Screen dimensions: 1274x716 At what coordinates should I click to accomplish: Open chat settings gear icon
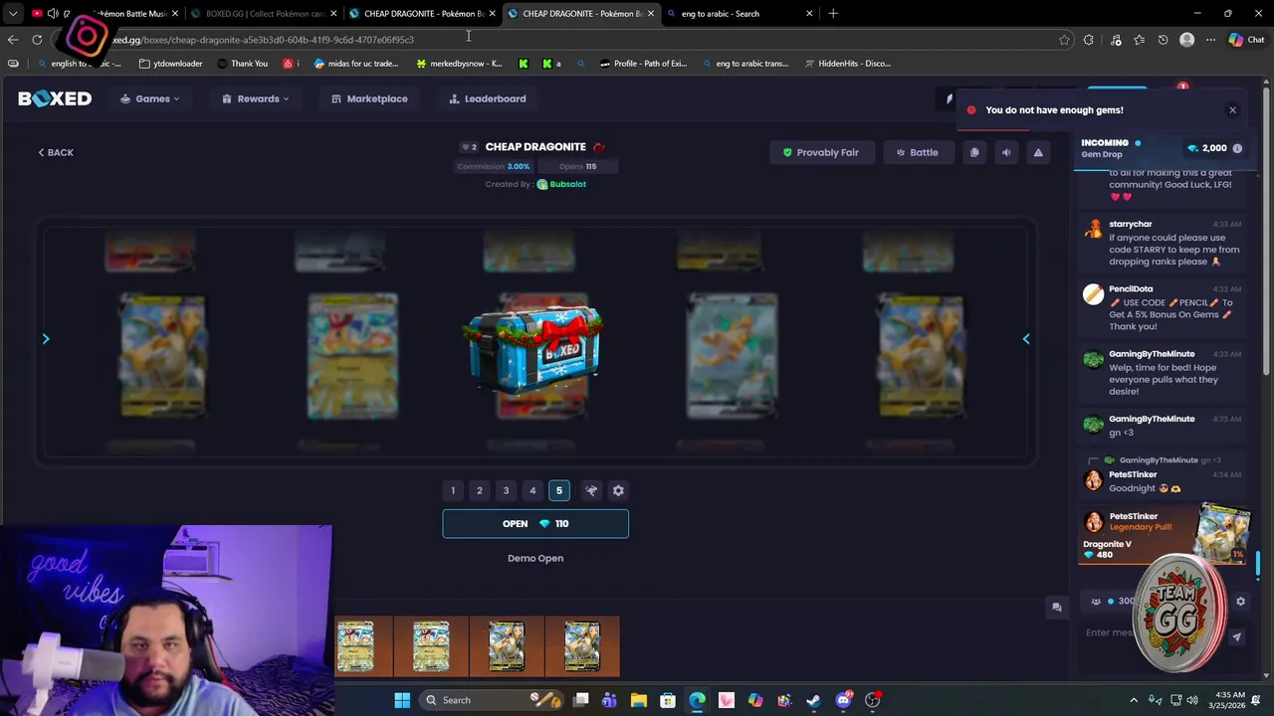pyautogui.click(x=1240, y=601)
